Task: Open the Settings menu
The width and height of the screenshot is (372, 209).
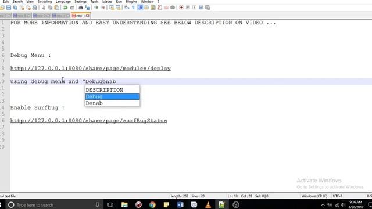Action: click(80, 2)
